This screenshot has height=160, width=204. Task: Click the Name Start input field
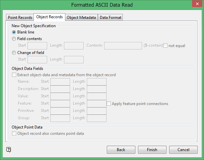coord(60,82)
